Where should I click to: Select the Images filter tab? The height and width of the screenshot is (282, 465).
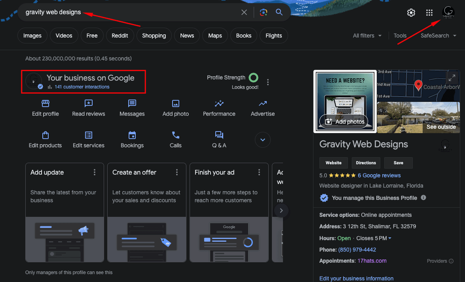pos(32,36)
